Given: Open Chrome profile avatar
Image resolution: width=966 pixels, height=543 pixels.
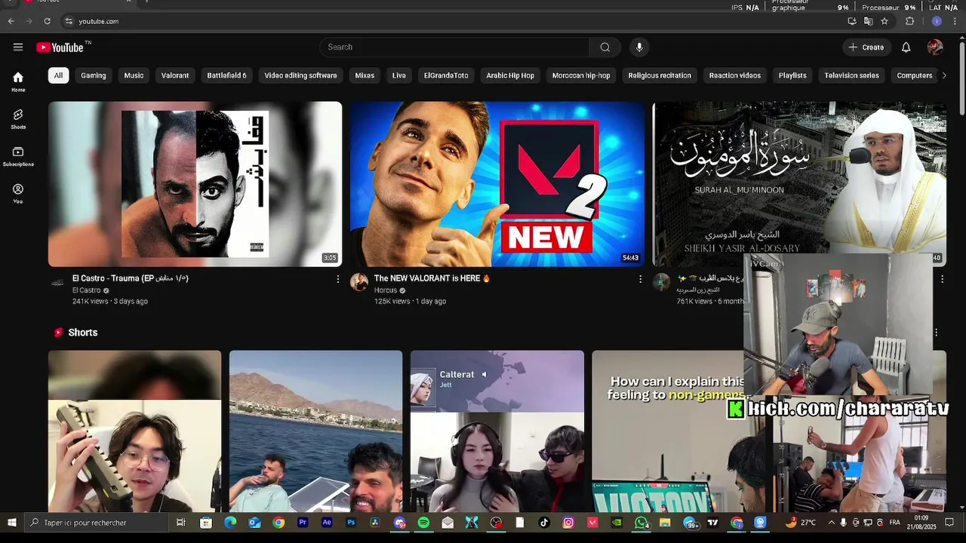Looking at the screenshot, I should (x=937, y=21).
